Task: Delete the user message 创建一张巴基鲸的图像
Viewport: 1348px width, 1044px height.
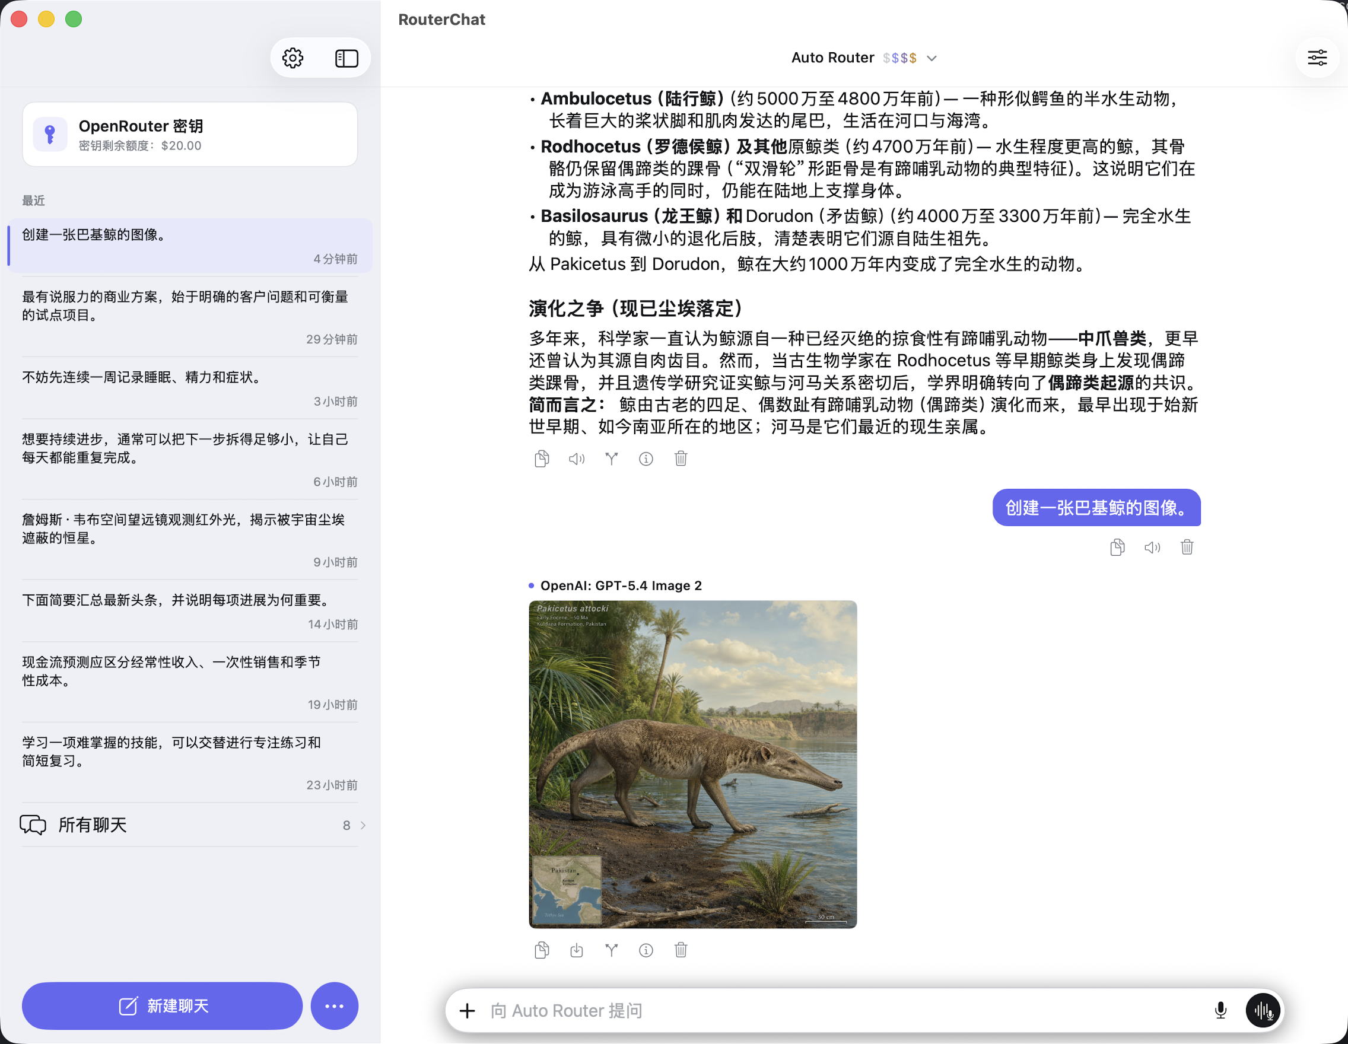Action: point(1187,548)
